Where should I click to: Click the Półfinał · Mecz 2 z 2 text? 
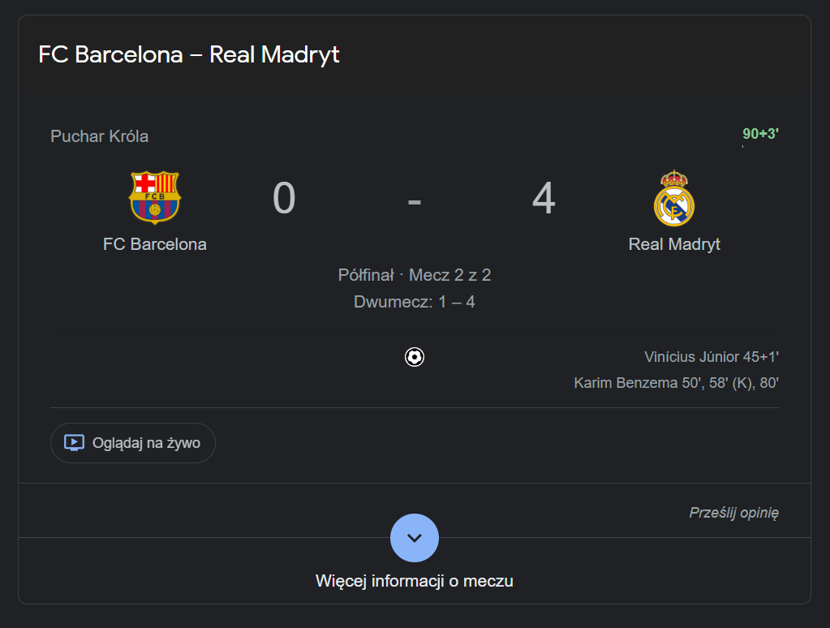tap(415, 275)
